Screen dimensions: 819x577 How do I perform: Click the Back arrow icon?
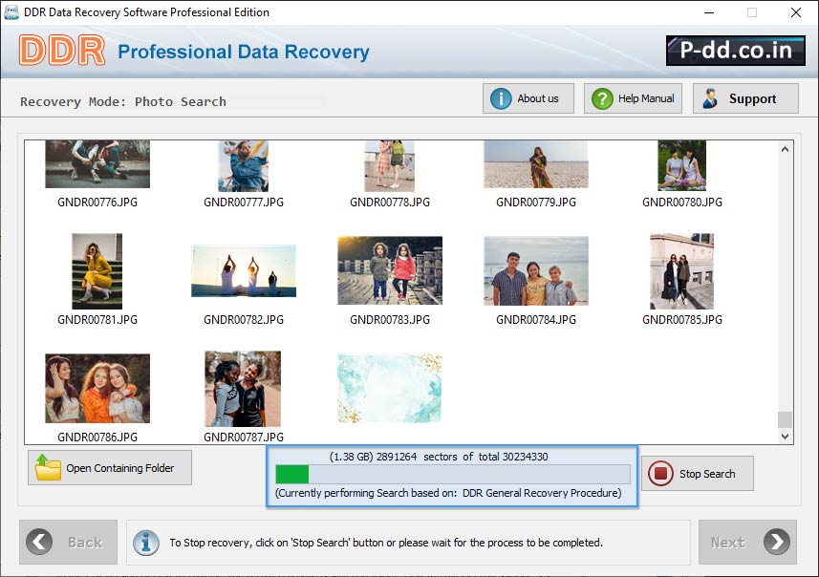click(x=38, y=543)
